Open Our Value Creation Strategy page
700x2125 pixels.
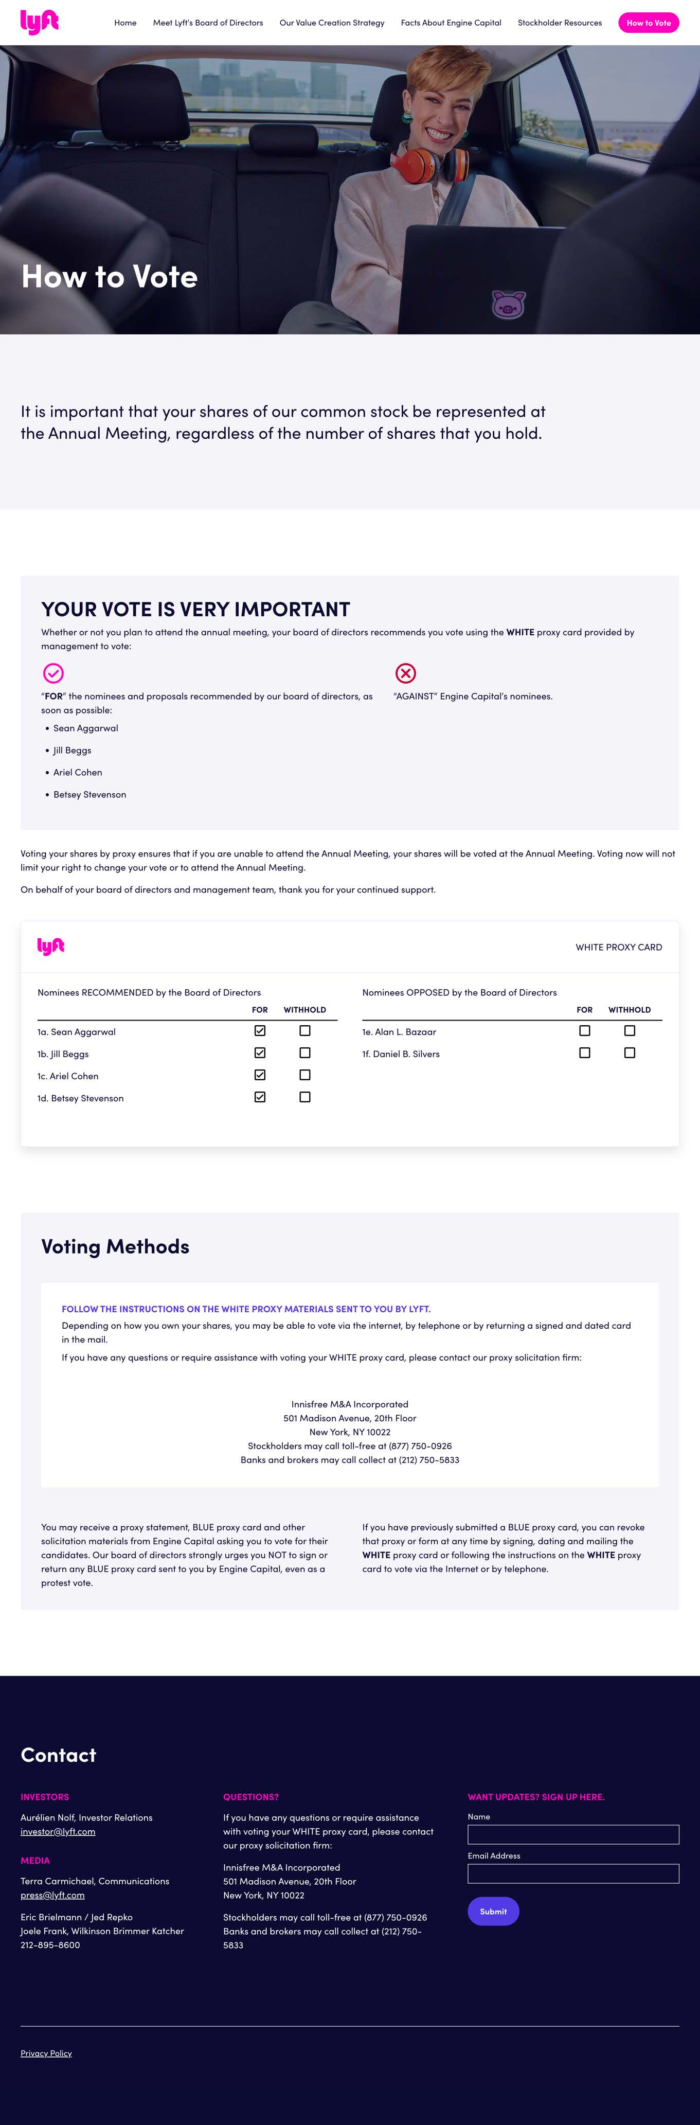click(x=331, y=23)
